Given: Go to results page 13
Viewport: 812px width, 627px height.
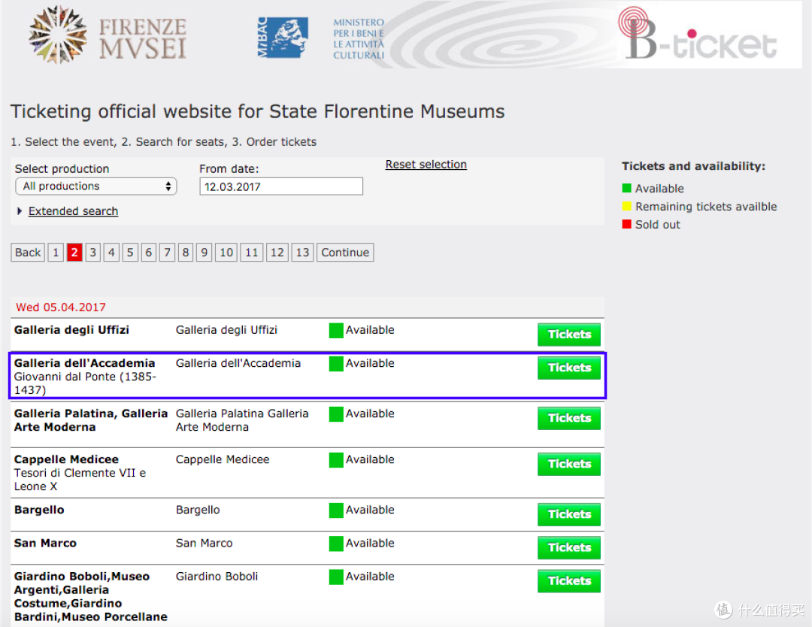Looking at the screenshot, I should [302, 253].
